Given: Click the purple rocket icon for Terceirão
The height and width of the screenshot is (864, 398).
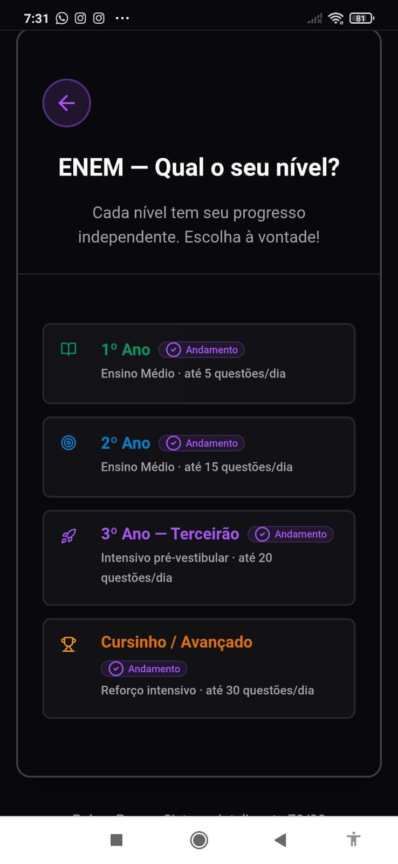Looking at the screenshot, I should 68,536.
